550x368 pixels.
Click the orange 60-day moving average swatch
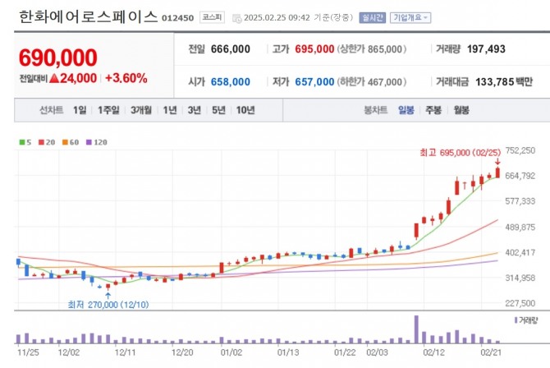pyautogui.click(x=65, y=142)
